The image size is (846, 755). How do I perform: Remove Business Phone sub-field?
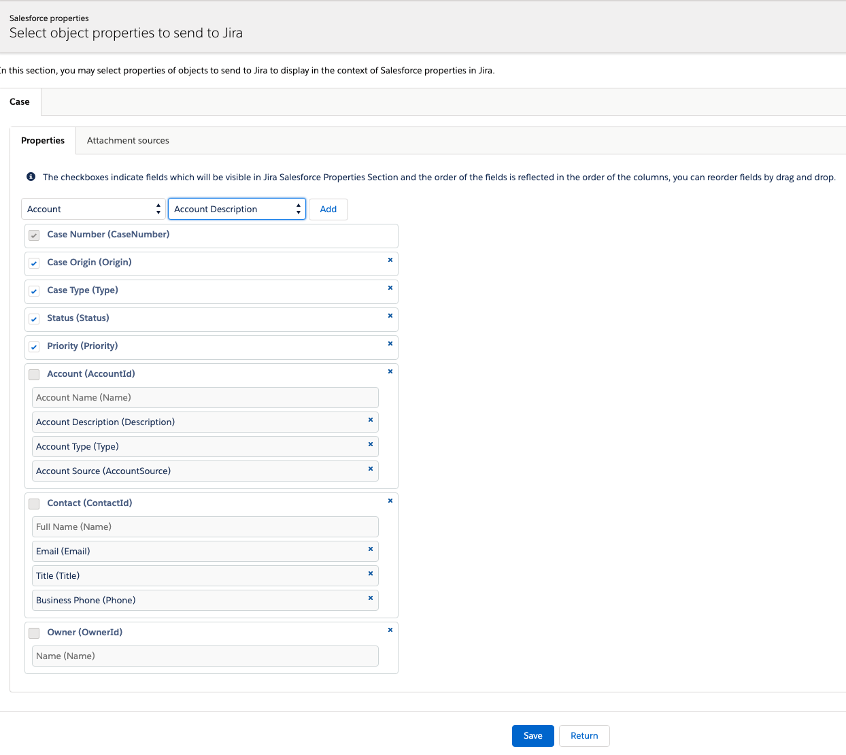pos(371,598)
